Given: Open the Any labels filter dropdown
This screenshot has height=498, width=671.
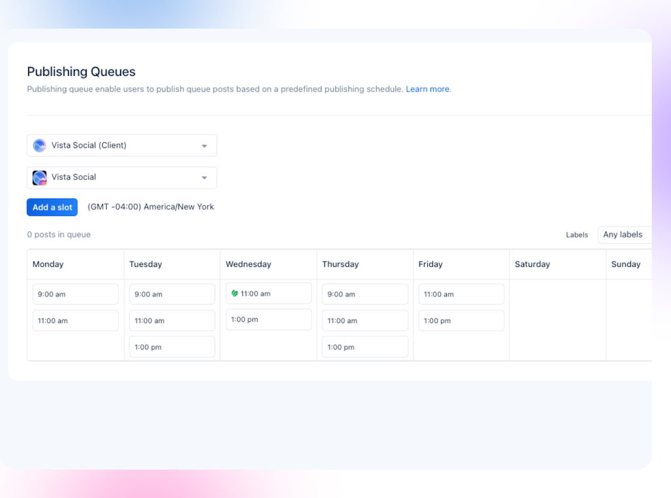Looking at the screenshot, I should tap(624, 235).
